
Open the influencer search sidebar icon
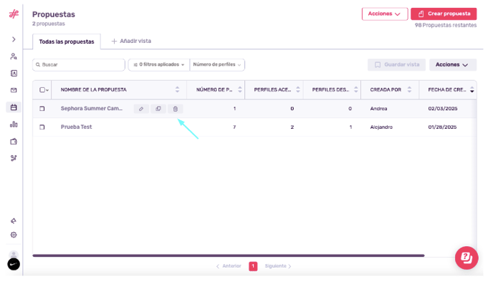14,57
